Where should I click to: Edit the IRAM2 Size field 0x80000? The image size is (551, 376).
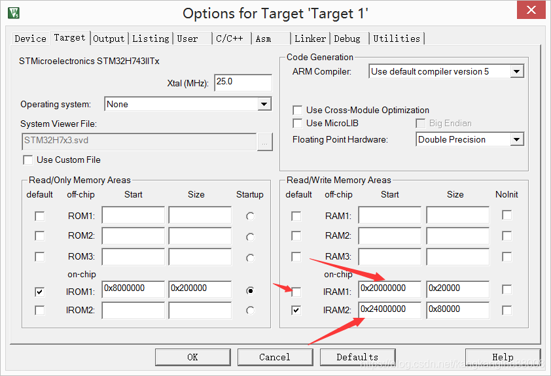[458, 311]
